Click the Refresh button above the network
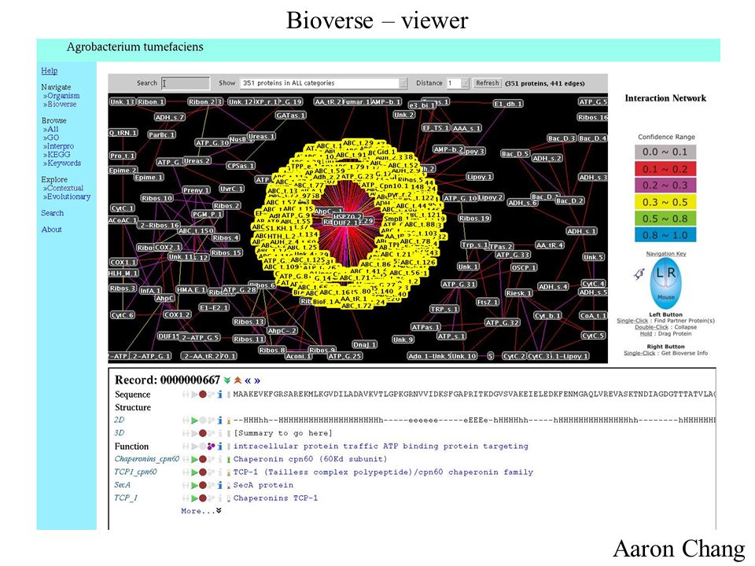 488,83
